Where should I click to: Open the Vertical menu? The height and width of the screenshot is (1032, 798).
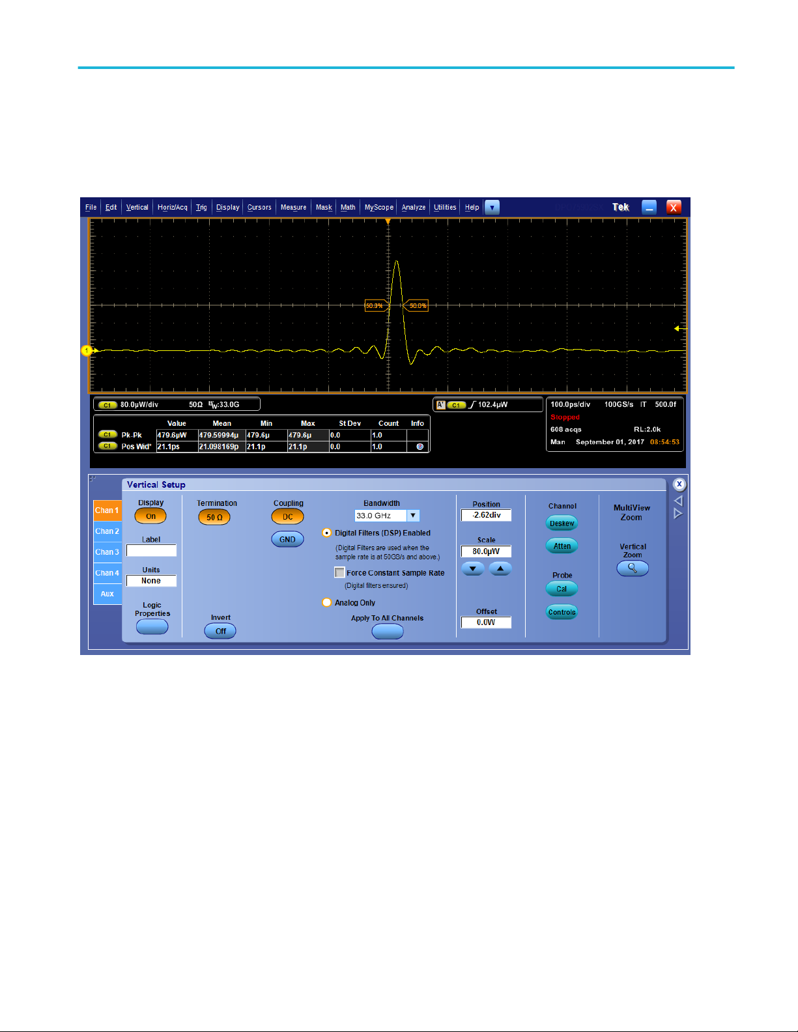(x=137, y=208)
